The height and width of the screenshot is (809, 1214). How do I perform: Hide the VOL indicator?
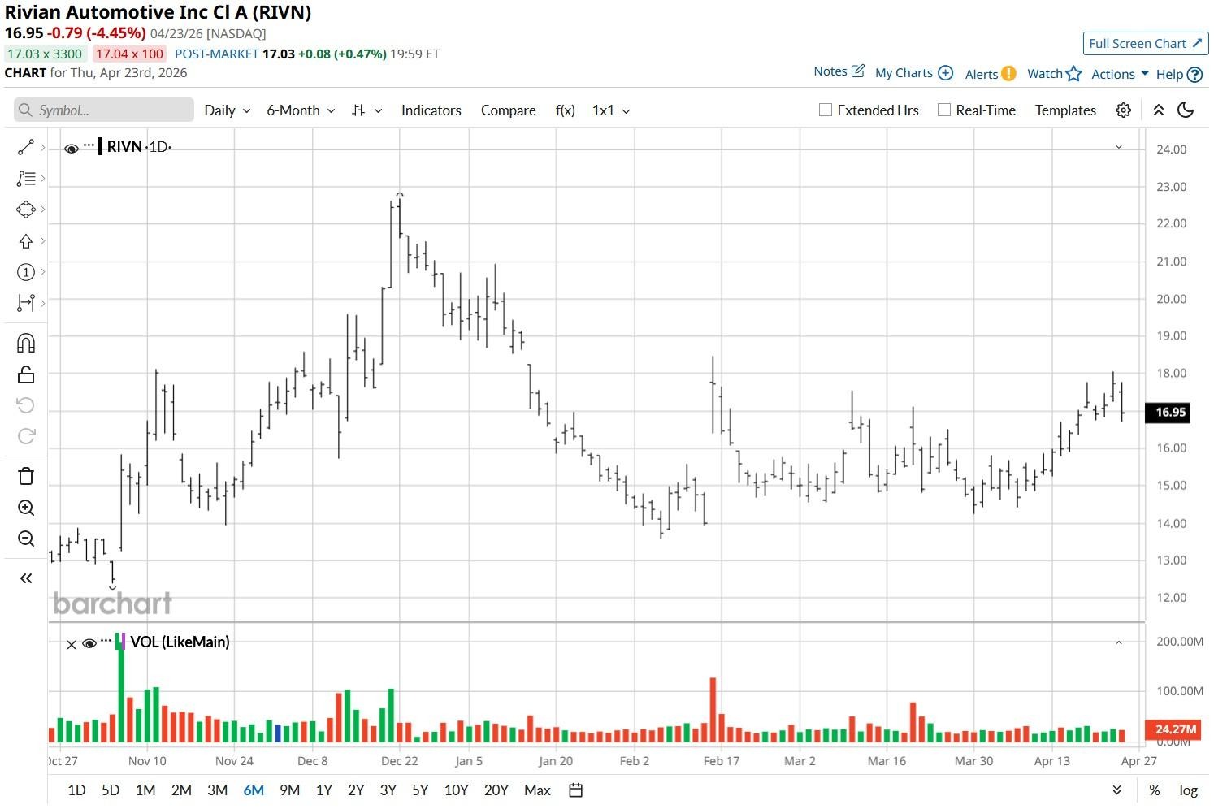point(89,643)
